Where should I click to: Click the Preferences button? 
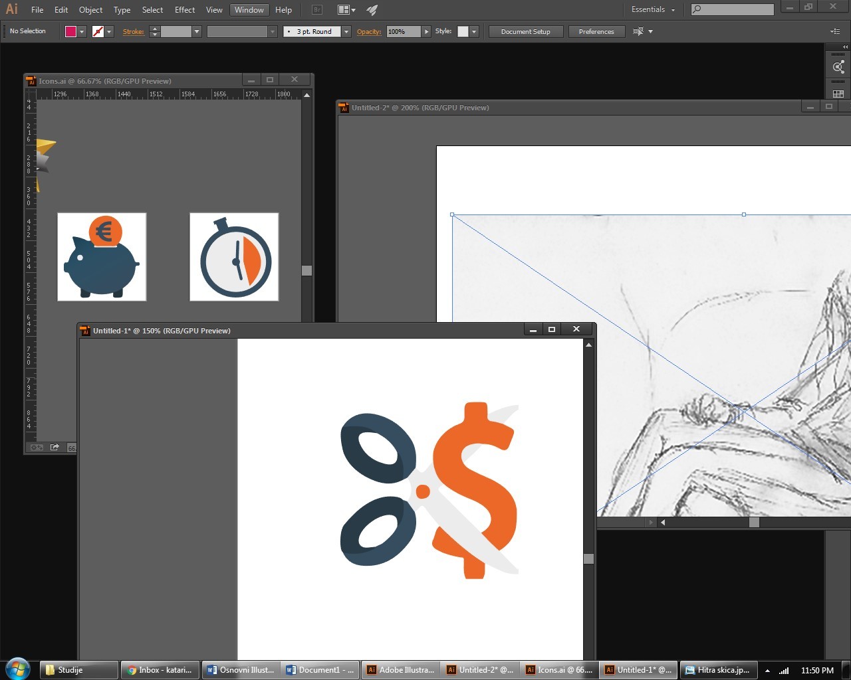tap(596, 31)
